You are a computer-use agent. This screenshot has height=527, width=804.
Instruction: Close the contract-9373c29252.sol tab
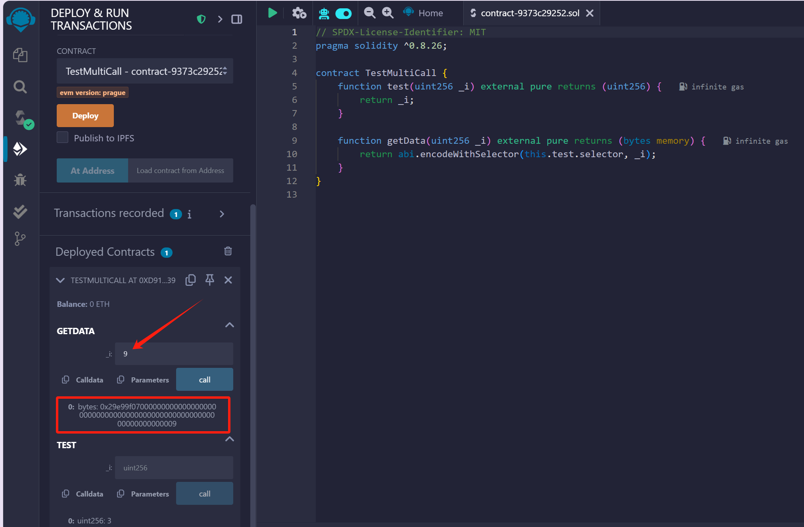590,13
